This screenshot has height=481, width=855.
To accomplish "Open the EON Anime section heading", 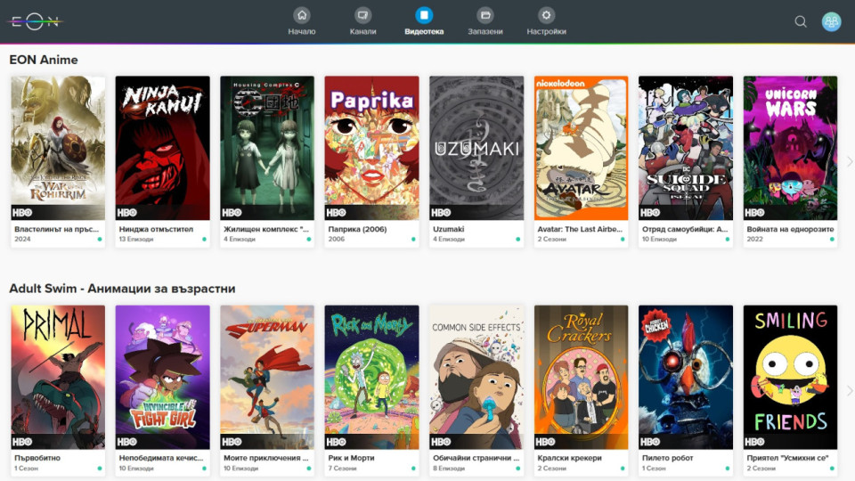I will pos(44,60).
